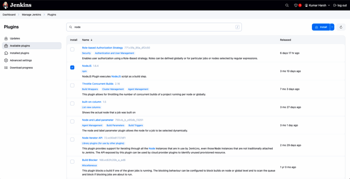The height and width of the screenshot is (179, 350).
Task: Click the Cluster Management tag
Action: click(113, 89)
